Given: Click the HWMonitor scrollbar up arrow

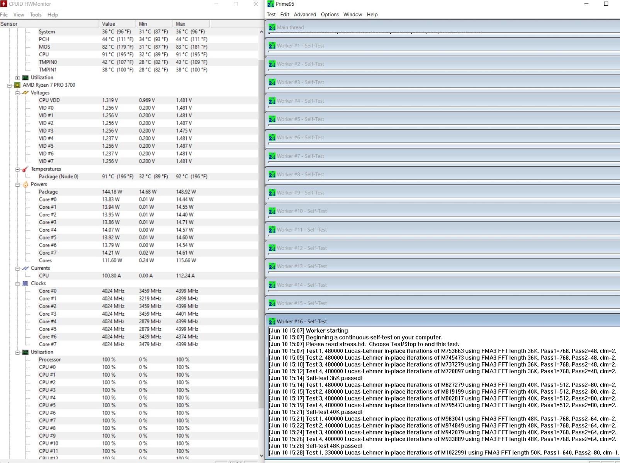Looking at the screenshot, I should click(x=262, y=31).
